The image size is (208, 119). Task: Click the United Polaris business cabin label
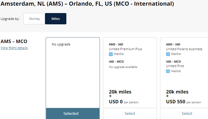point(184,49)
